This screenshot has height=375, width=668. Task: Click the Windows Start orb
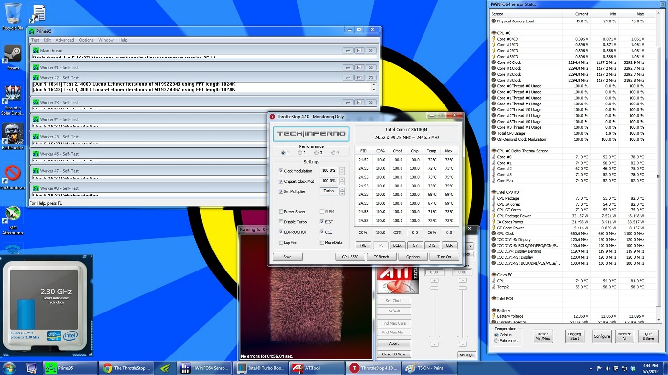click(x=9, y=368)
